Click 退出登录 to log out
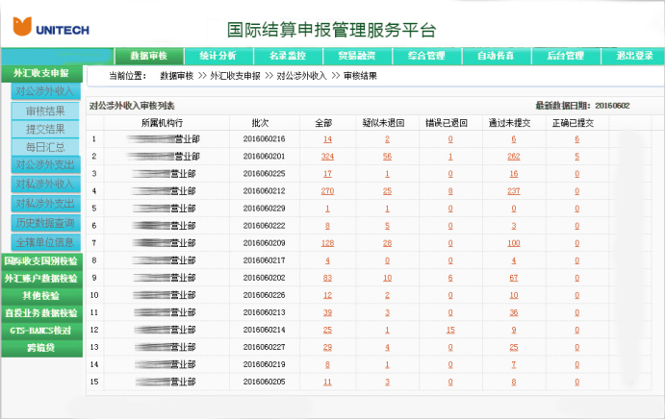The width and height of the screenshot is (666, 420). pos(634,56)
